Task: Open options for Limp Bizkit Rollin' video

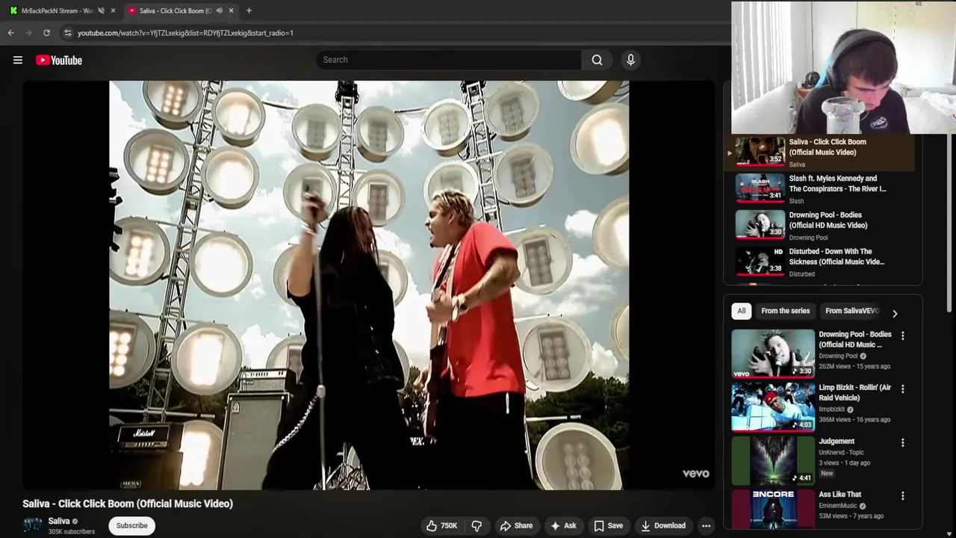Action: point(902,389)
